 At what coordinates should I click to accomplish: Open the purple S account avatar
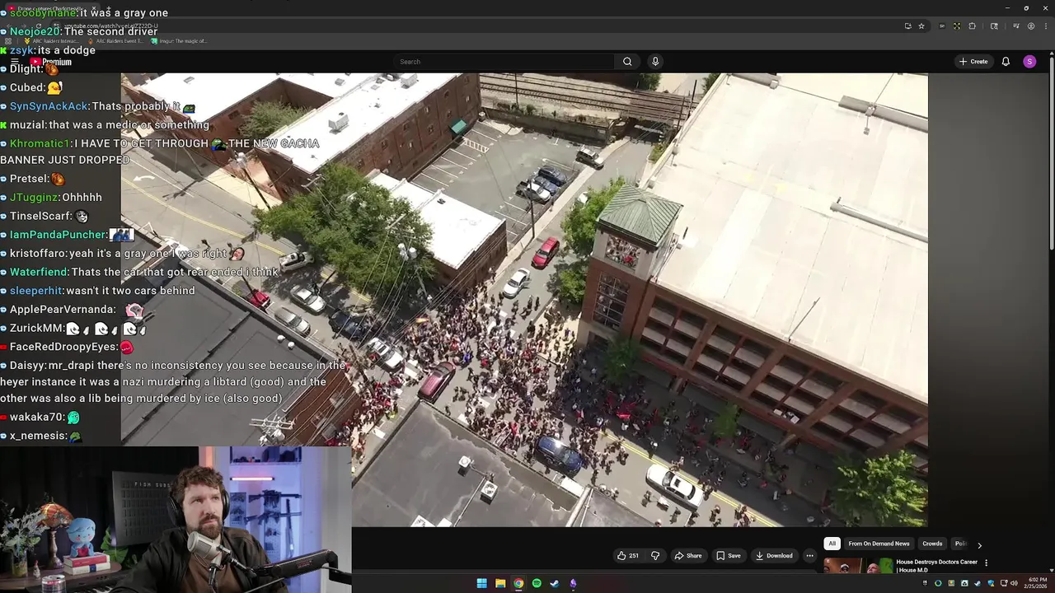coord(1029,62)
